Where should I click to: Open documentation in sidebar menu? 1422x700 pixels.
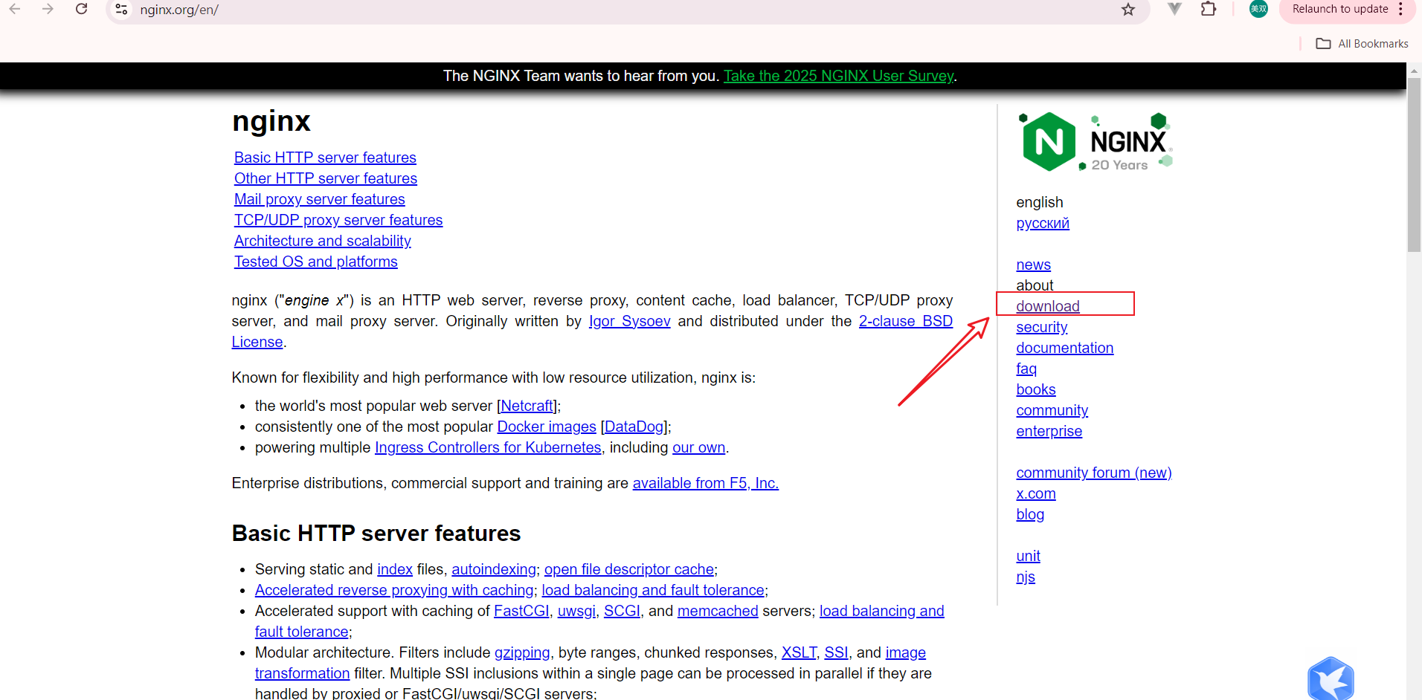coord(1065,348)
